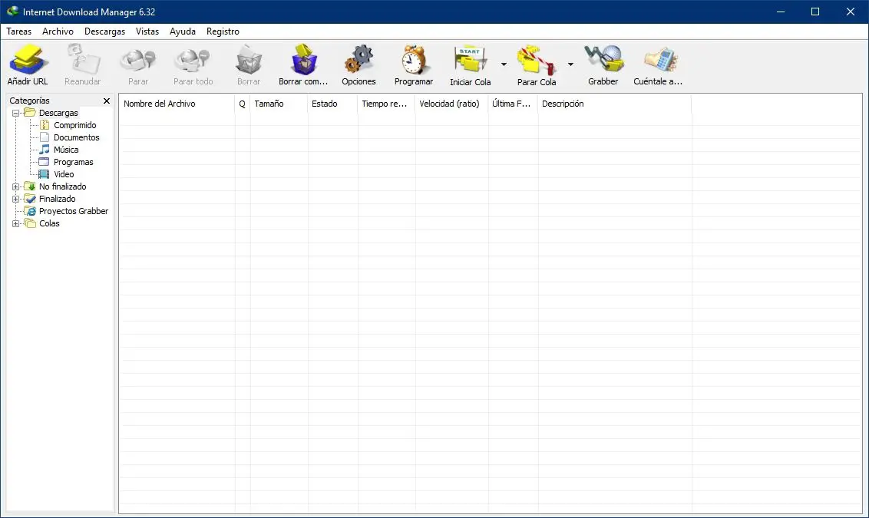
Task: Click the Borrar completados icon
Action: coord(303,60)
